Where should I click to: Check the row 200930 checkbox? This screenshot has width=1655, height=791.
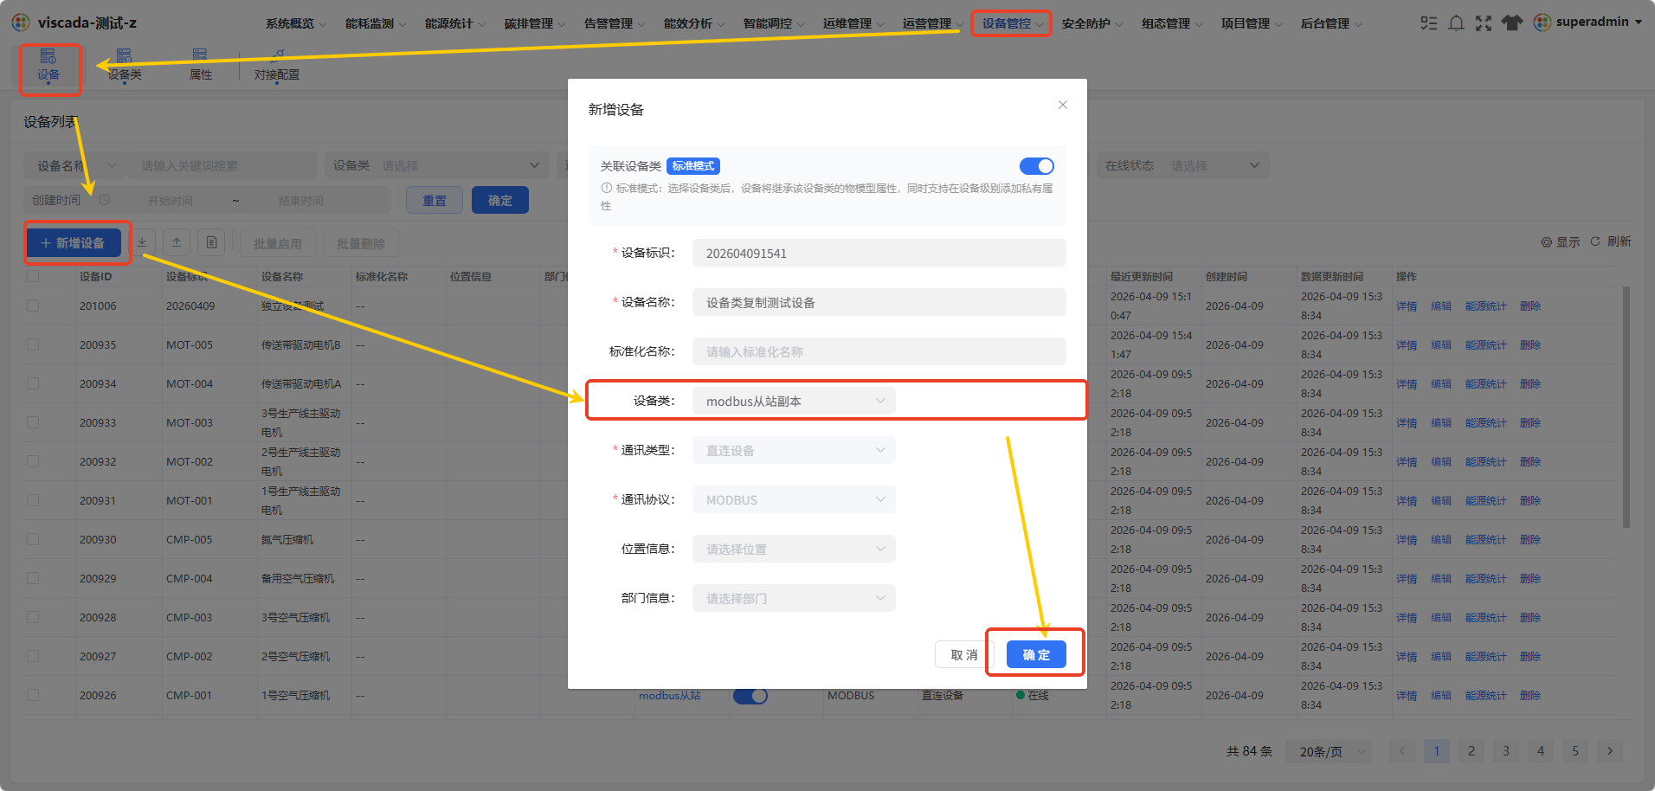point(33,539)
